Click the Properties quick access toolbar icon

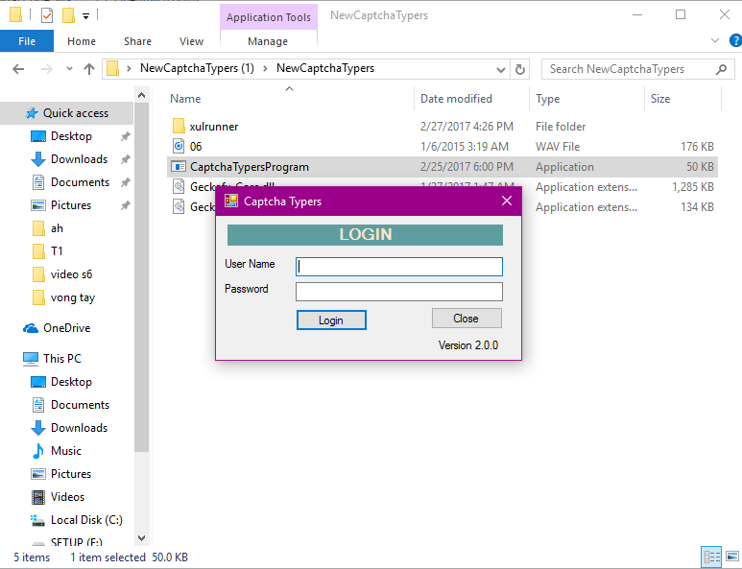47,15
